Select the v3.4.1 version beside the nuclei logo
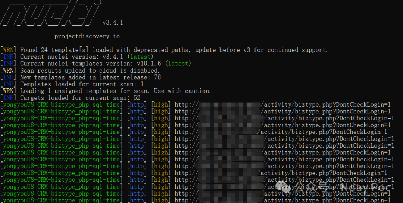This screenshot has height=203, width=403. tap(113, 23)
